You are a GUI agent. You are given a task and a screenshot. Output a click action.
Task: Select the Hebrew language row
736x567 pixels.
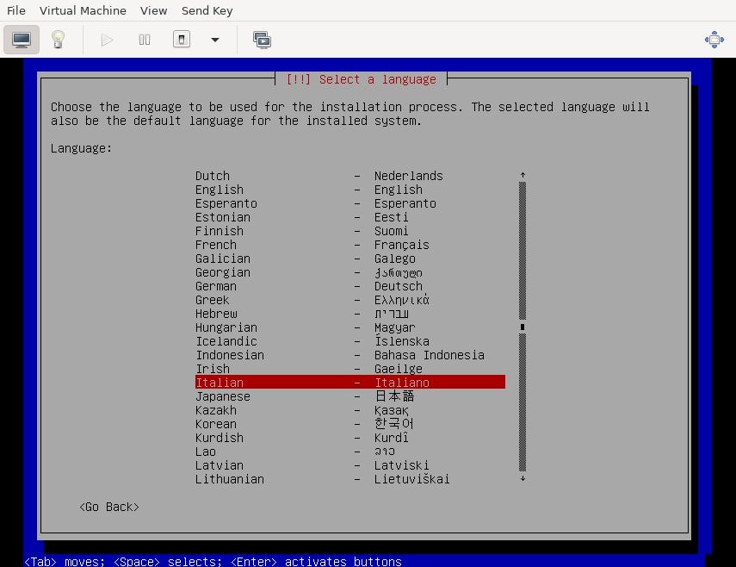350,314
